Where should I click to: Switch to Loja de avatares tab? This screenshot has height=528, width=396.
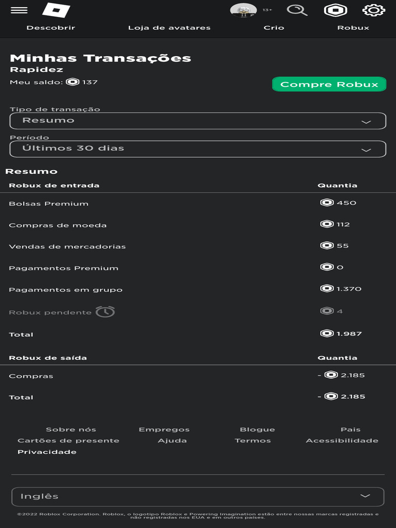click(169, 28)
